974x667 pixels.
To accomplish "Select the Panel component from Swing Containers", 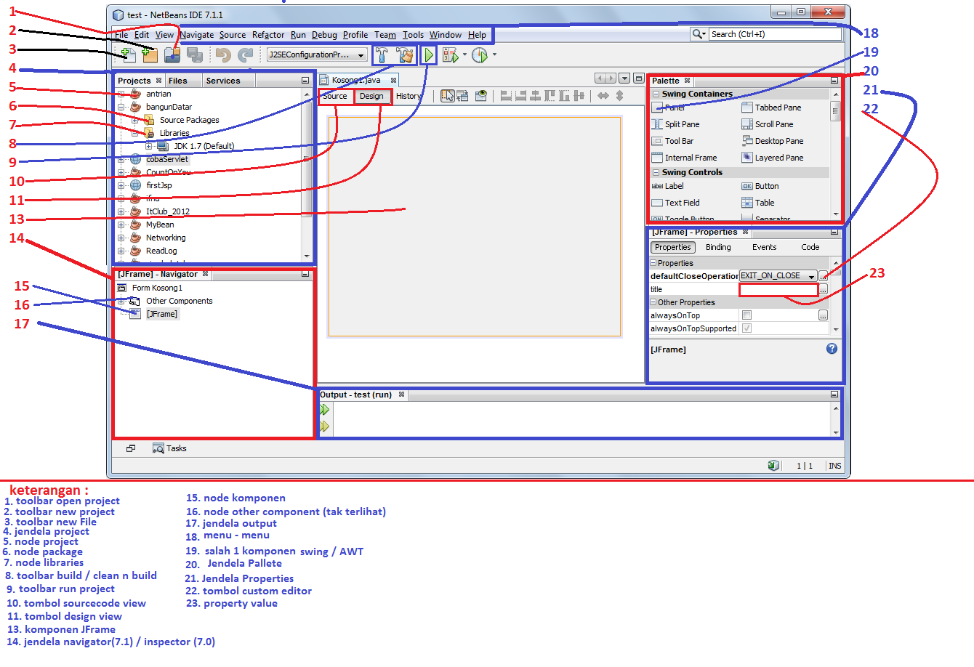I will (x=673, y=107).
